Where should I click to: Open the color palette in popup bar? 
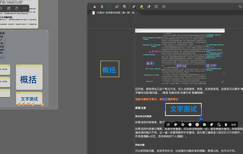click(x=175, y=124)
